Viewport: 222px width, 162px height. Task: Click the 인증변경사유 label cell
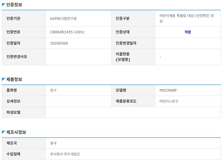coord(24,57)
